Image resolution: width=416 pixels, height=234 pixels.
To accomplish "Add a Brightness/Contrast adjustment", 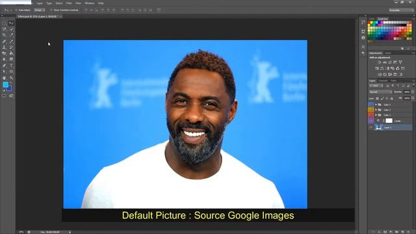I will point(379,62).
